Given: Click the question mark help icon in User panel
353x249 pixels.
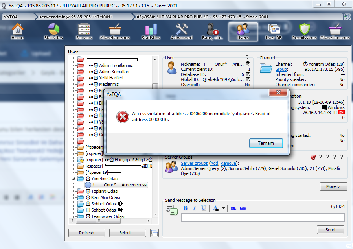Looking at the screenshot, I should [x=247, y=58].
